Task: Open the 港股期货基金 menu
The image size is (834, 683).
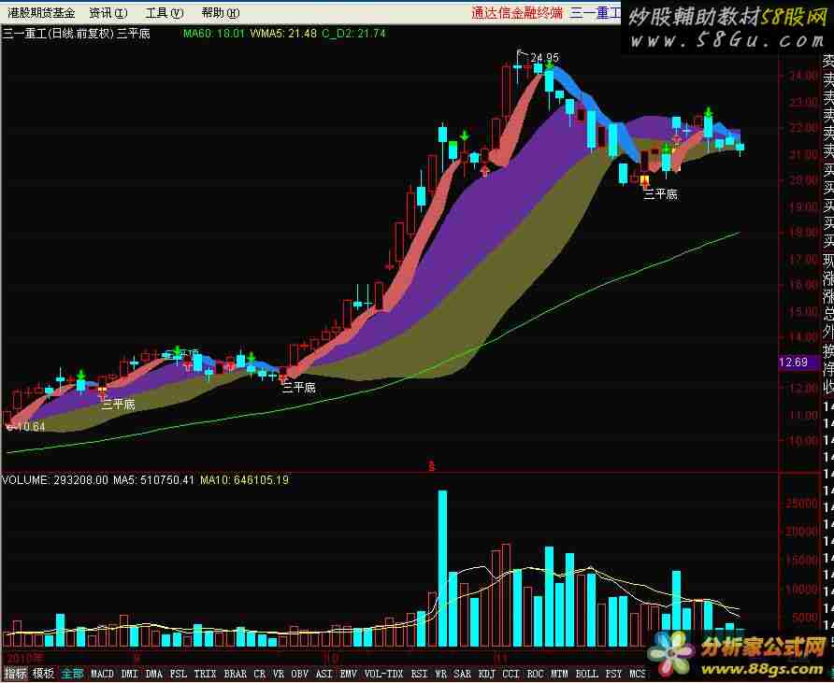Action: click(x=41, y=12)
